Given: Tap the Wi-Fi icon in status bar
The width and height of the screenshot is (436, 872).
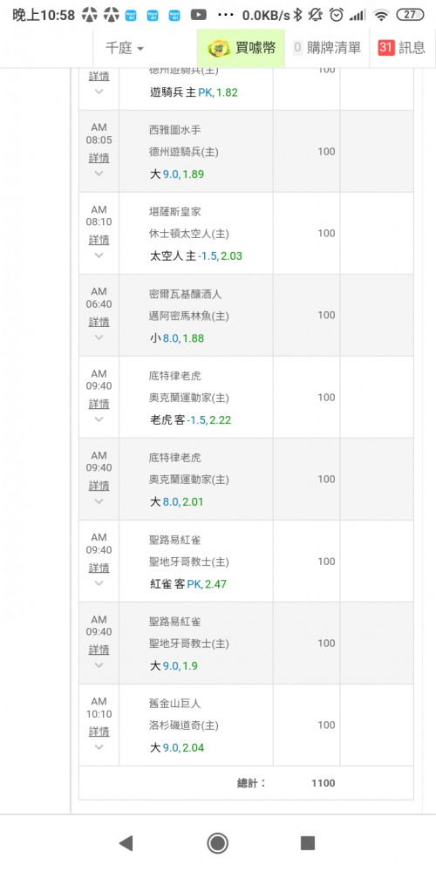Looking at the screenshot, I should pos(381,15).
